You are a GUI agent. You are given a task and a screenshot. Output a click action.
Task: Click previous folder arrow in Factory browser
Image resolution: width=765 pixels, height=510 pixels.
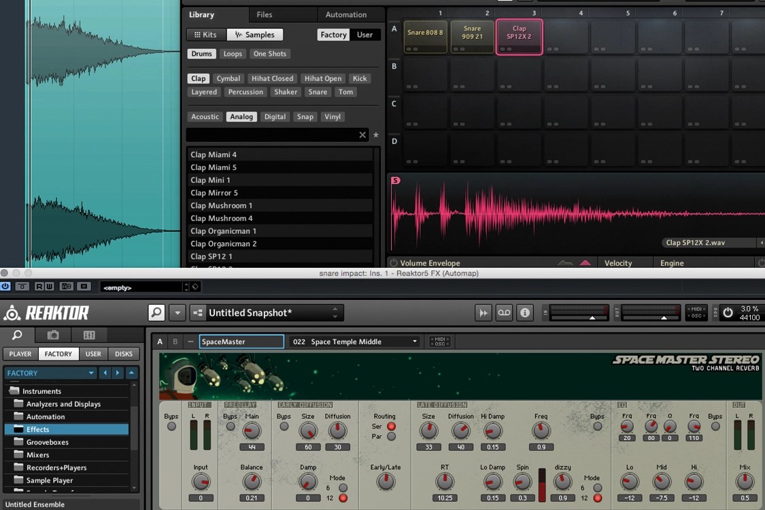tap(105, 373)
